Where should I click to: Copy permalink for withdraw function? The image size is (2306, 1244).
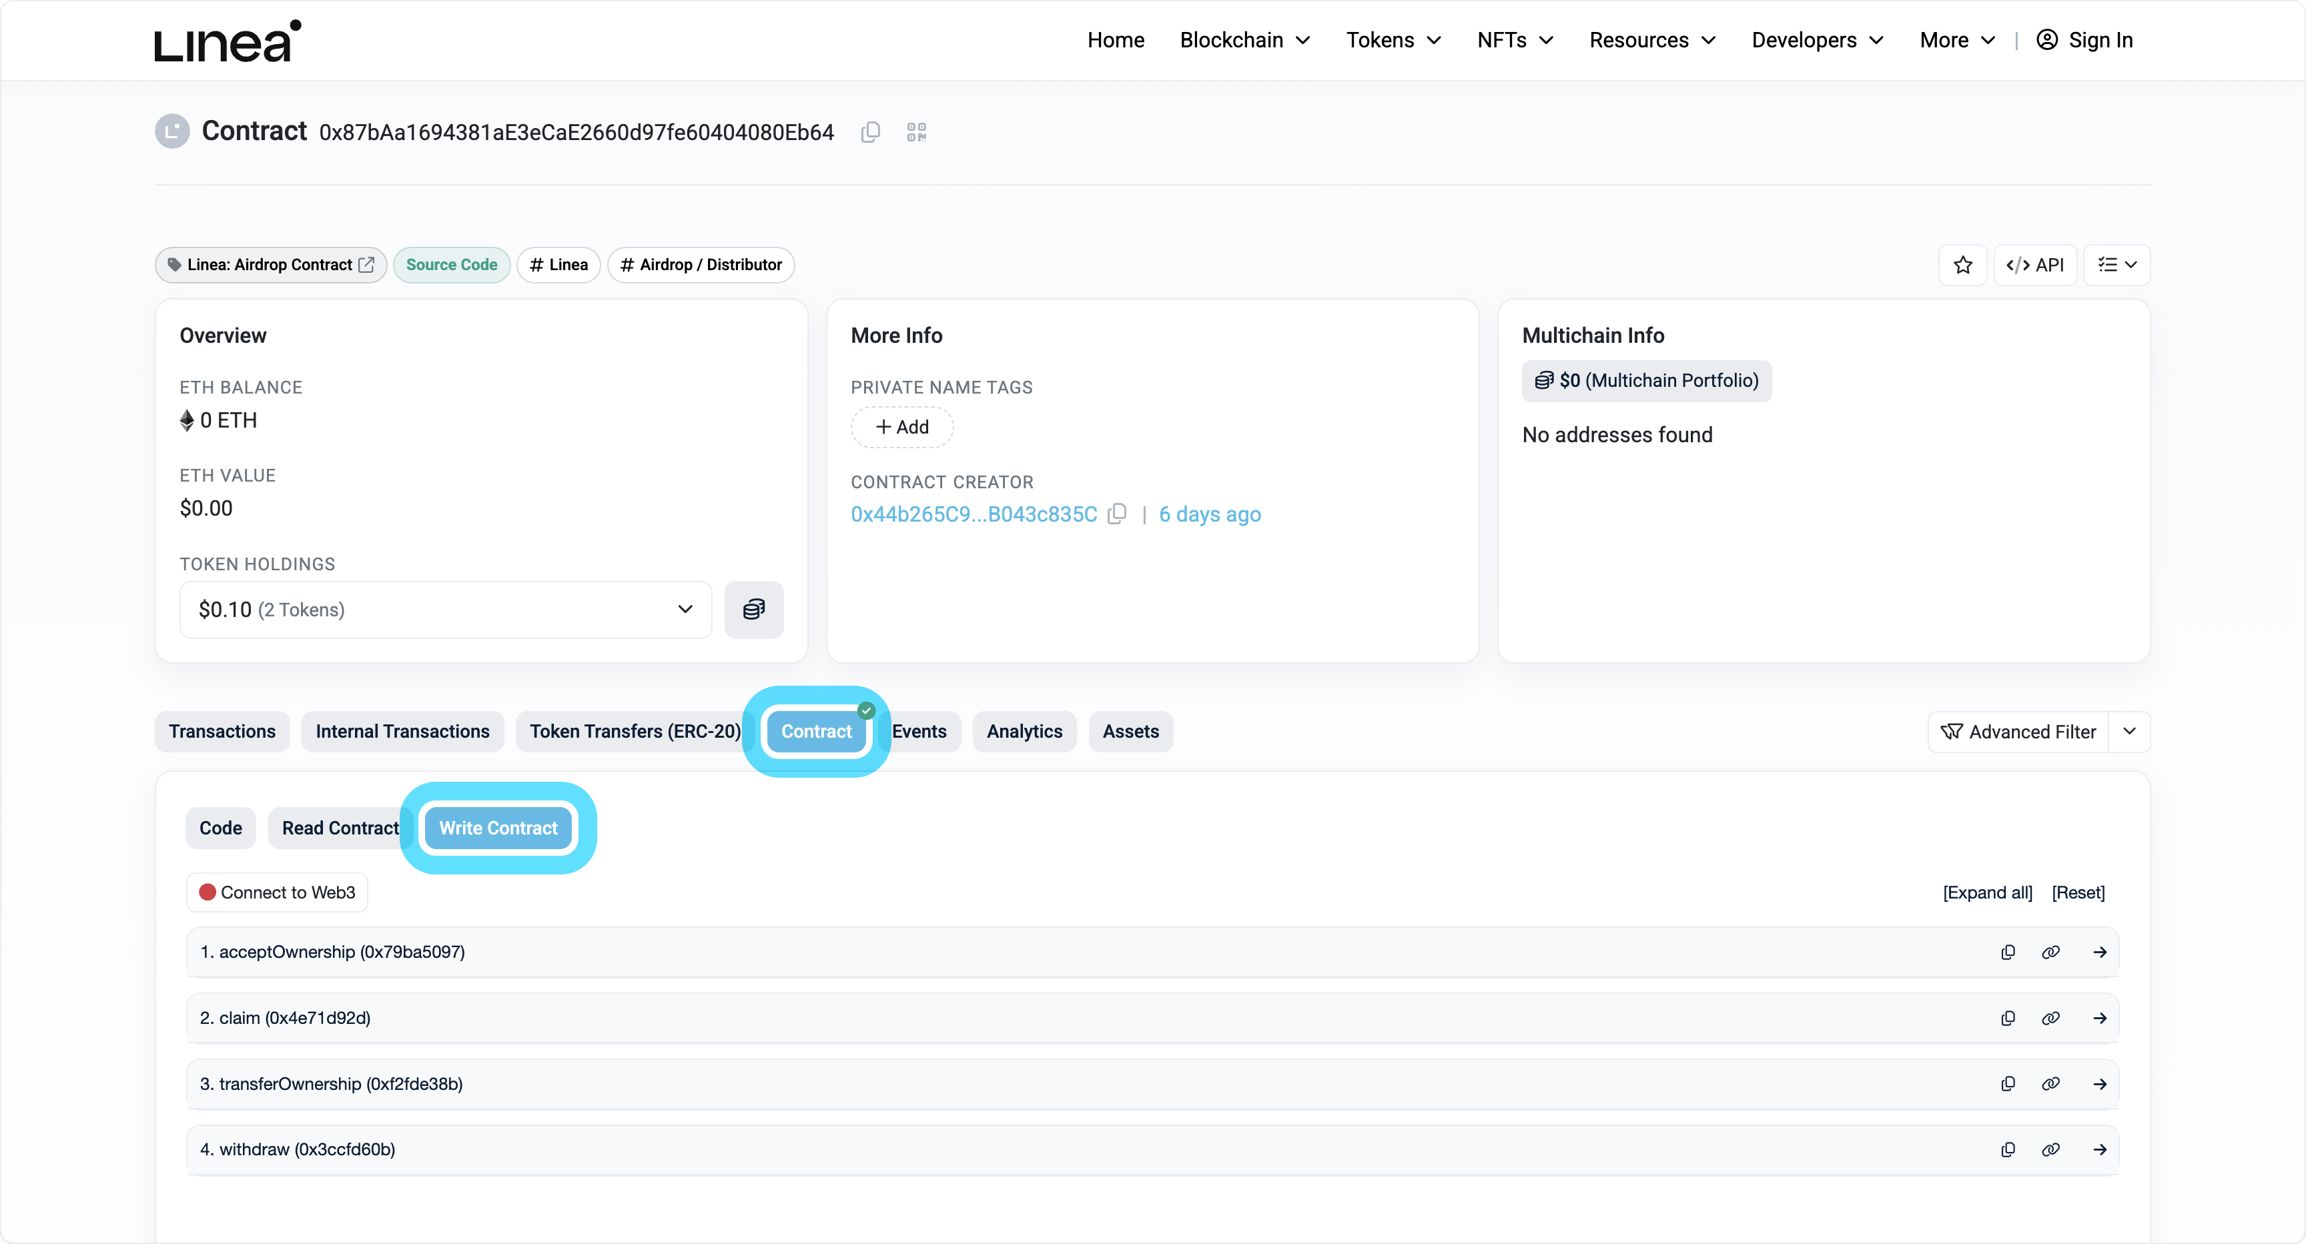2051,1150
